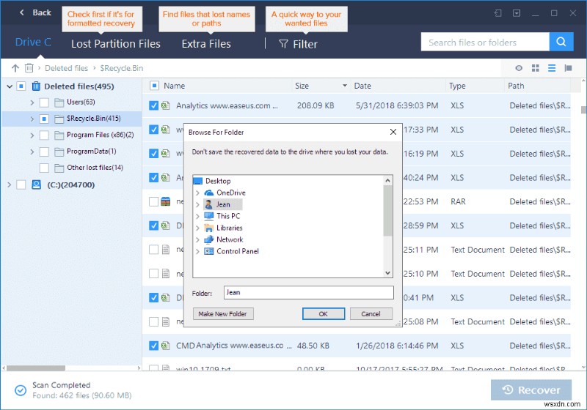
Task: Click the Filter funnel icon
Action: 283,44
